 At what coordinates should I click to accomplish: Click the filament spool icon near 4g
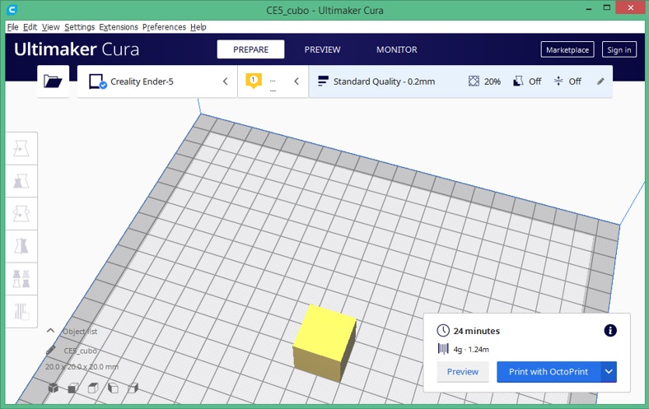443,349
